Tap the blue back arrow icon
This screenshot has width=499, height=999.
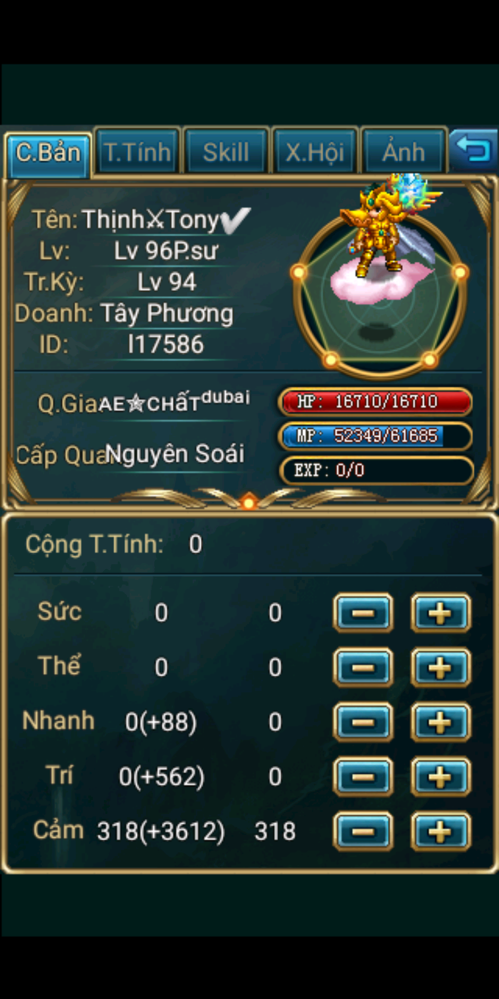click(x=473, y=149)
